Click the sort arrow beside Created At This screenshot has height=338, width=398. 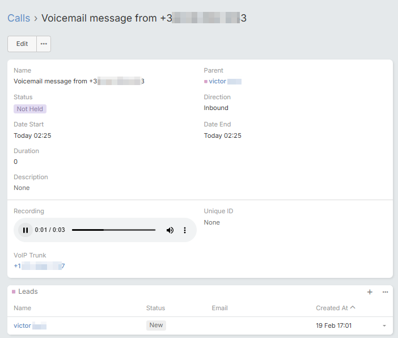(x=353, y=308)
